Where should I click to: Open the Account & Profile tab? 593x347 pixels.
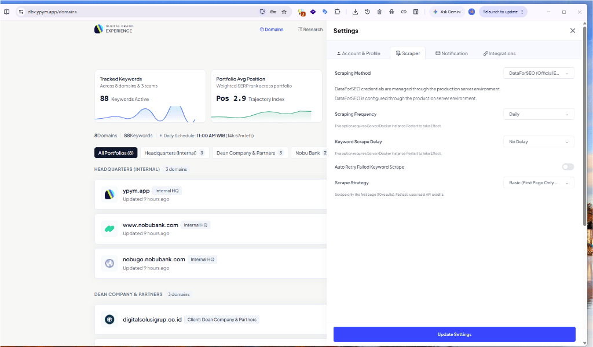[x=358, y=53]
